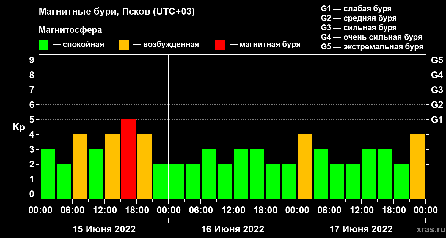The image size is (446, 238).
Task: Select the 00:00–03:00 green bar on 16 June
Action: pos(177,181)
